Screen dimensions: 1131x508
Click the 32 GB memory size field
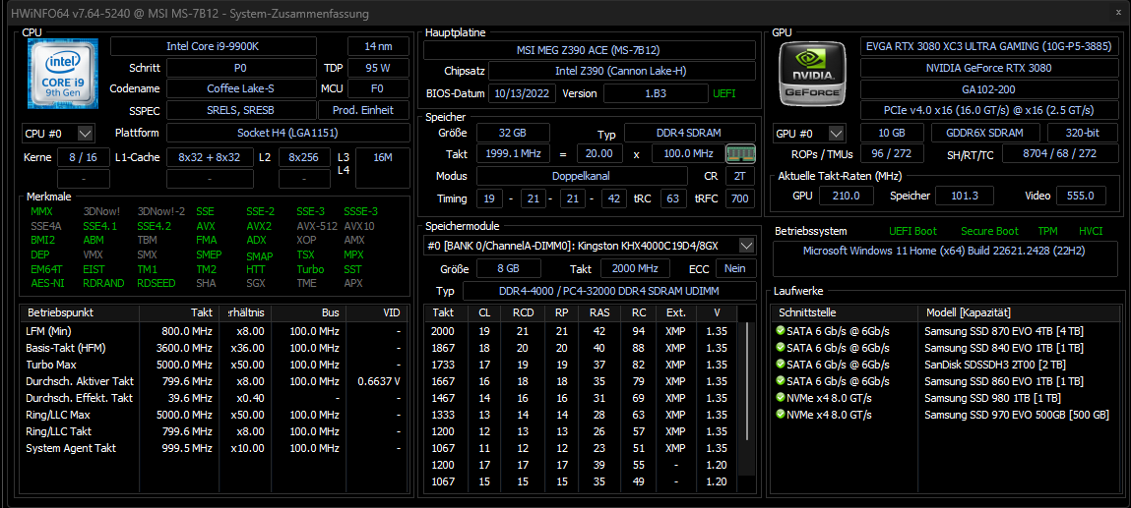[513, 133]
